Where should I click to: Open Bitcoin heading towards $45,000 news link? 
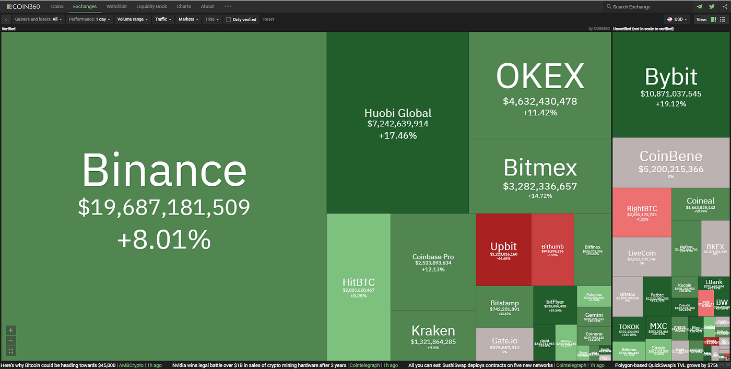[58, 365]
